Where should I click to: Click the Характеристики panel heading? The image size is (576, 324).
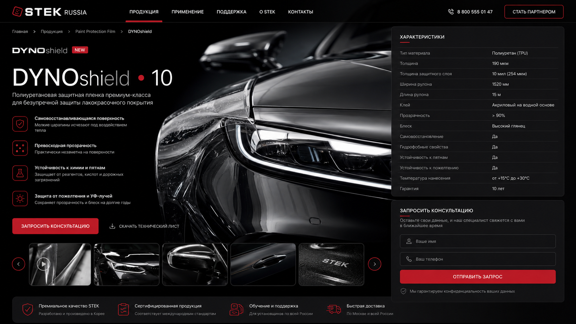(422, 37)
